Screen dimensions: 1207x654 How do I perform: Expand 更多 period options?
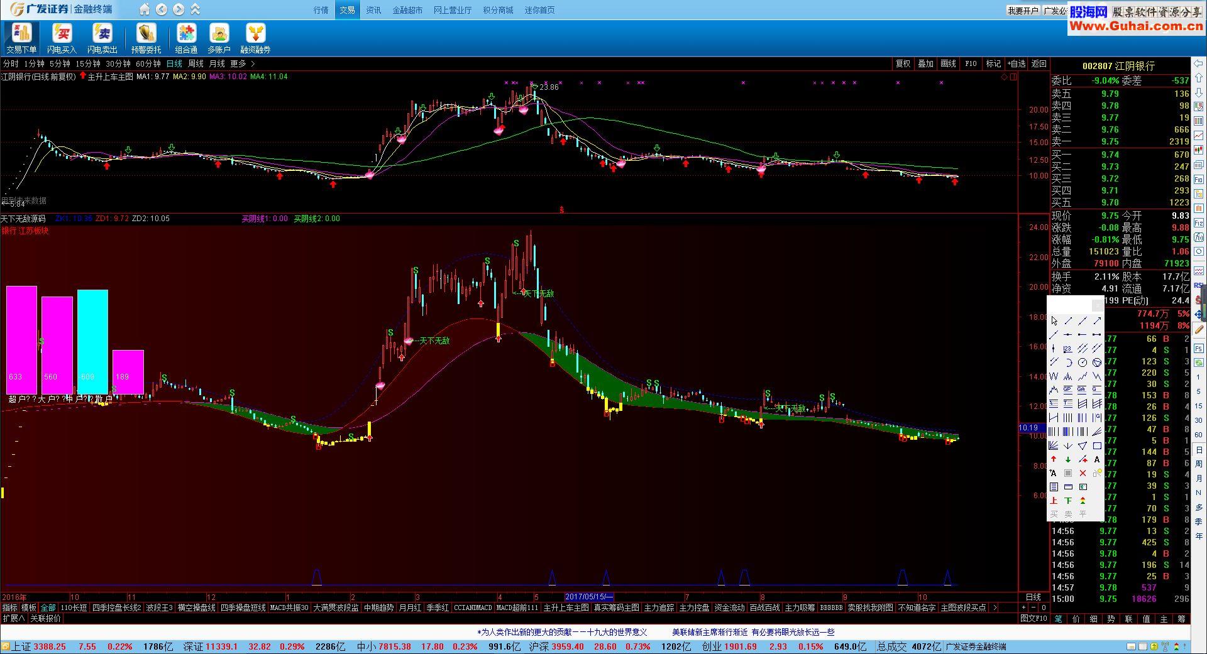242,63
